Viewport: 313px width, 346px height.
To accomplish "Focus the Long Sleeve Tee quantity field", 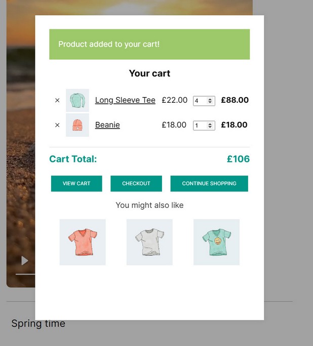I will 200,101.
